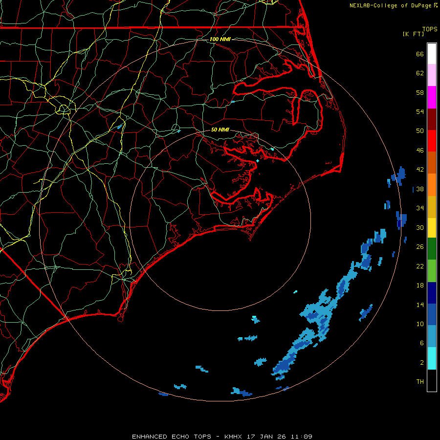
Task: Click the '[K FT]' units label
Action: click(413, 34)
